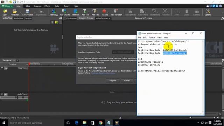This screenshot has height=126, width=224.
Task: Open the Sequence ribbon tab
Action: pos(37,6)
